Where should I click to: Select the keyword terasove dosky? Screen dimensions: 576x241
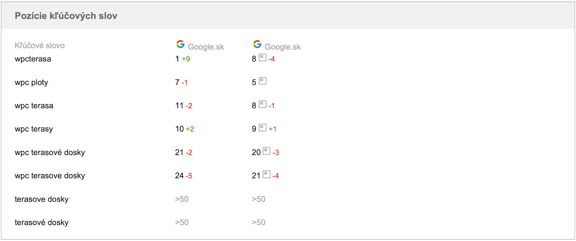point(42,199)
